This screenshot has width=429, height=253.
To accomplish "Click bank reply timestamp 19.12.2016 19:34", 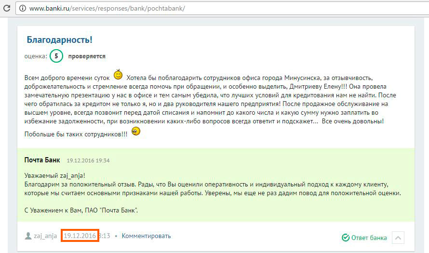I will coord(88,160).
